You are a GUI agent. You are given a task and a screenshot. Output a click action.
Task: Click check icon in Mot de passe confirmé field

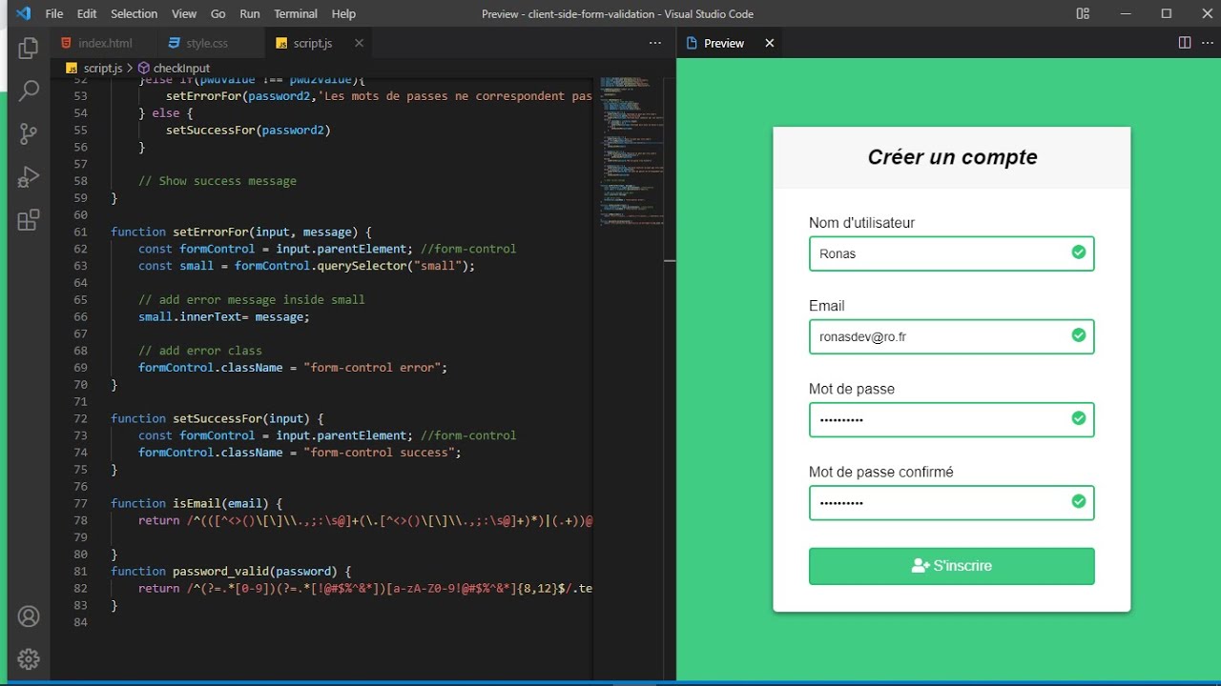pyautogui.click(x=1078, y=501)
